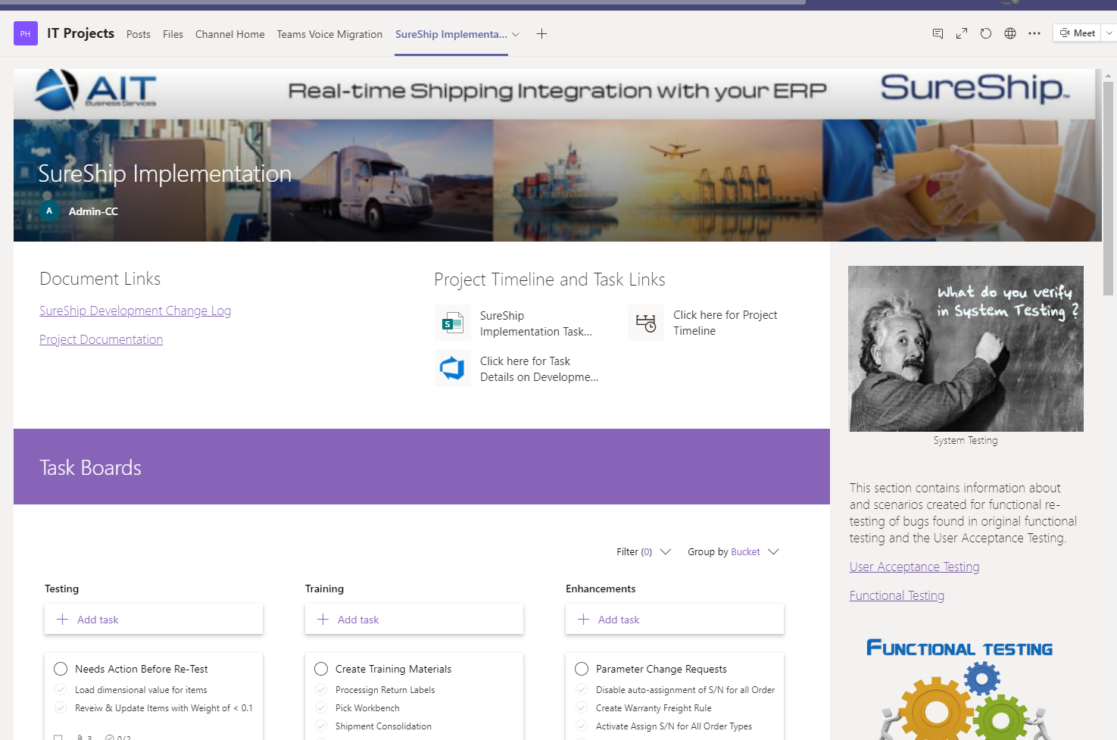Click the SharePoint icon for SureShip Implementation Task
The height and width of the screenshot is (740, 1117).
point(453,323)
